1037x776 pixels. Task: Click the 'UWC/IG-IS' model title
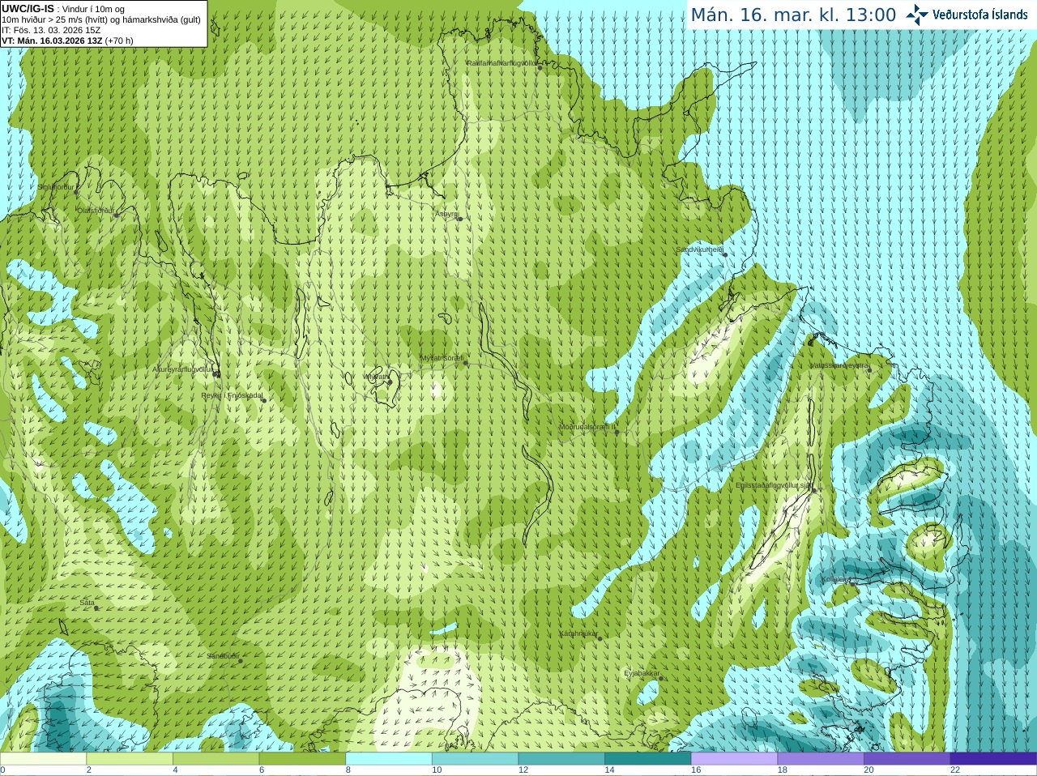pyautogui.click(x=28, y=8)
